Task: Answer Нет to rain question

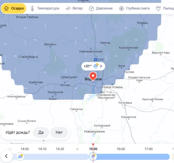Action: pyautogui.click(x=59, y=132)
